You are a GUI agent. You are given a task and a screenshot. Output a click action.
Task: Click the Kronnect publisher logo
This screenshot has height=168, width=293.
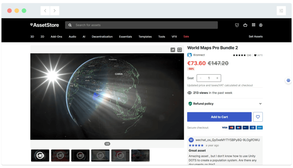point(189,55)
